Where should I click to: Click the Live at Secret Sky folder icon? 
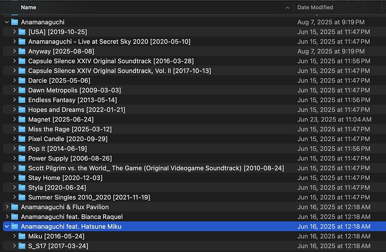coord(22,41)
